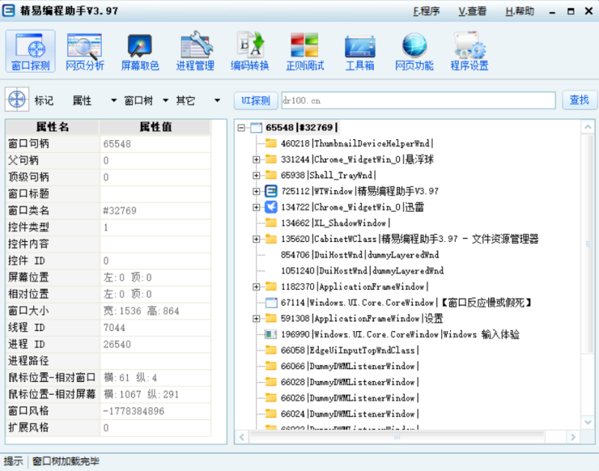
Task: Open 程序设置 program settings
Action: point(469,51)
